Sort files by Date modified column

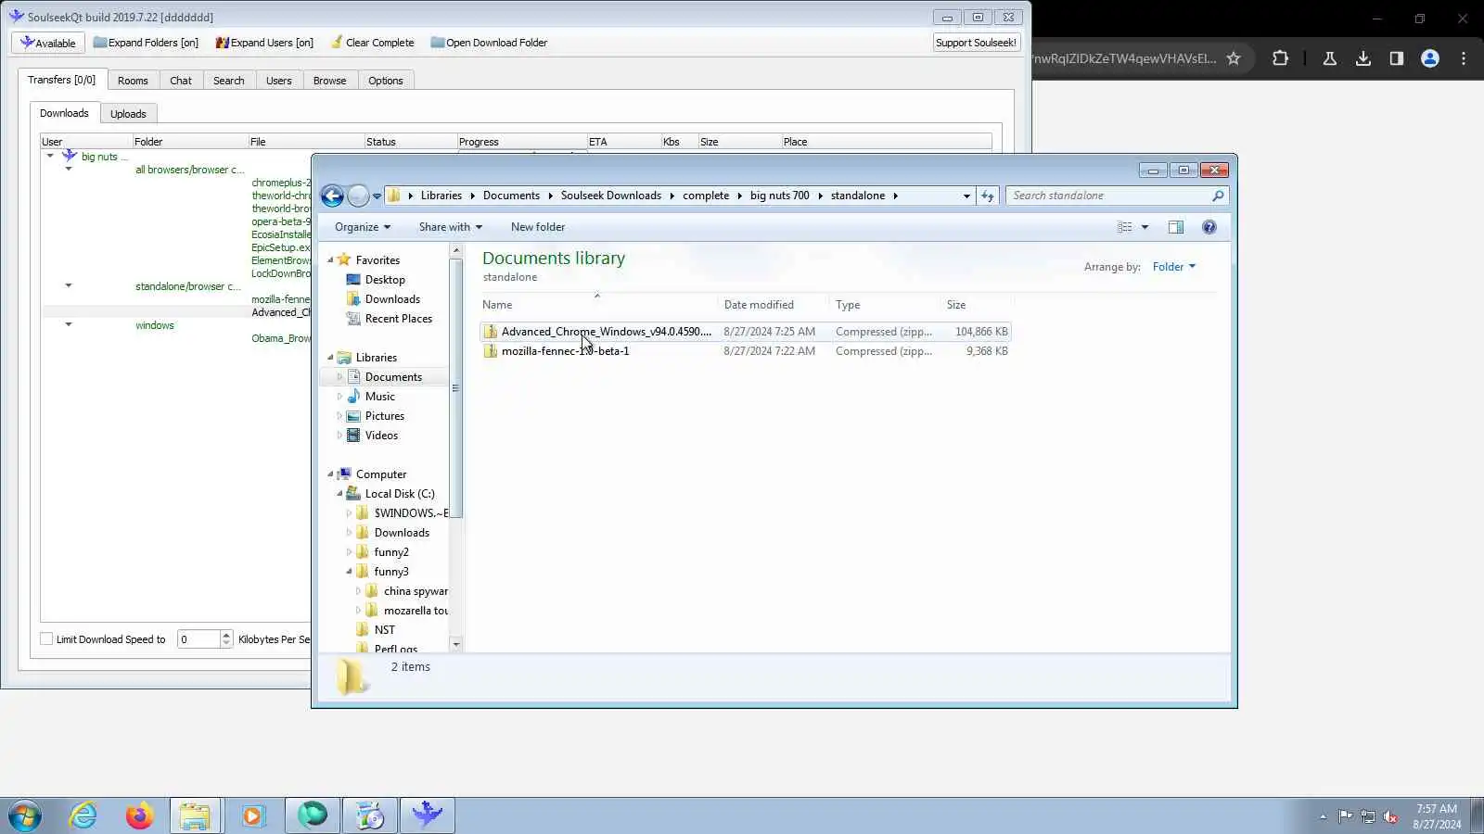coord(759,305)
